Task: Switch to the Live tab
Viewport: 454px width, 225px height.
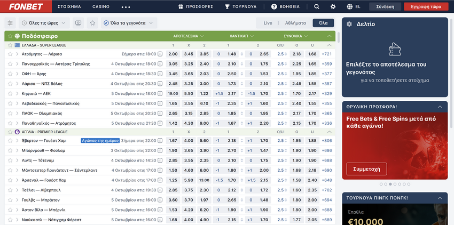Action: pos(268,23)
